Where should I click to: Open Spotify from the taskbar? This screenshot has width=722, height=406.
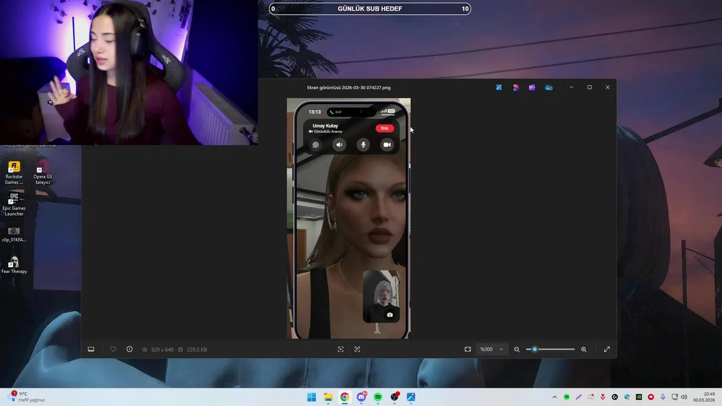(378, 397)
